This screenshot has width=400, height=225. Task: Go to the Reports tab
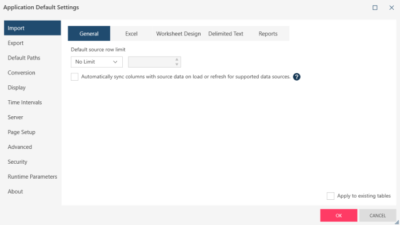pyautogui.click(x=268, y=34)
